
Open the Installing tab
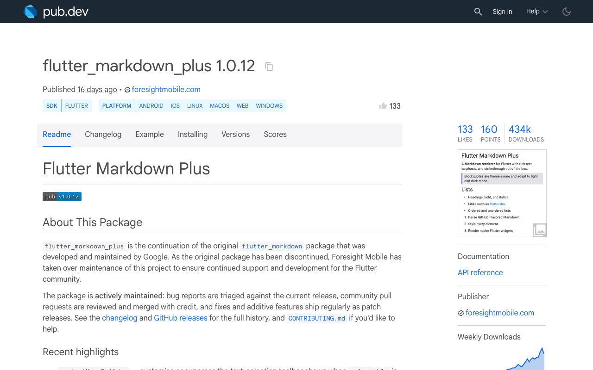point(193,135)
